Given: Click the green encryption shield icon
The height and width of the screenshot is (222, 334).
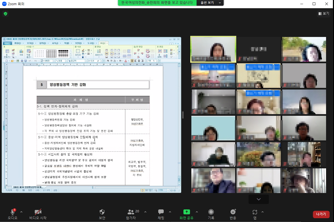Looking at the screenshot, I should point(5,14).
